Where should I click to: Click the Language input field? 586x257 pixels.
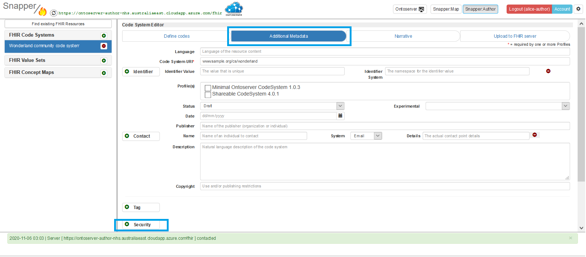[x=385, y=52]
